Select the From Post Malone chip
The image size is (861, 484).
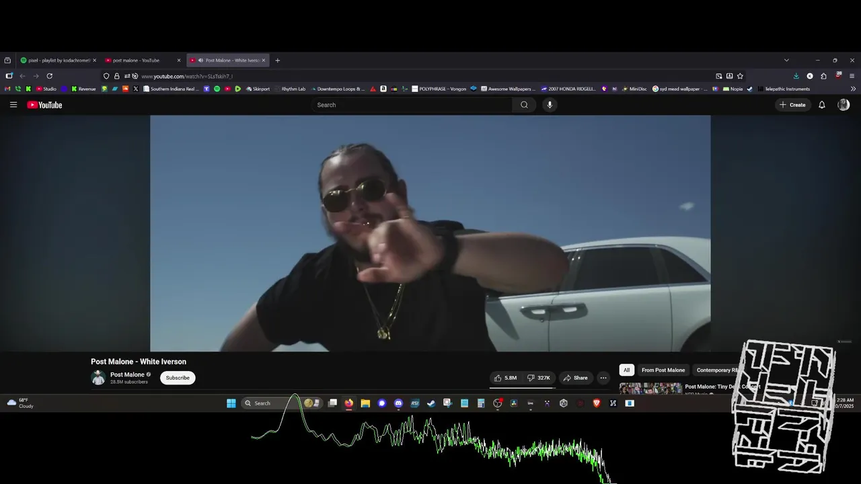[663, 370]
